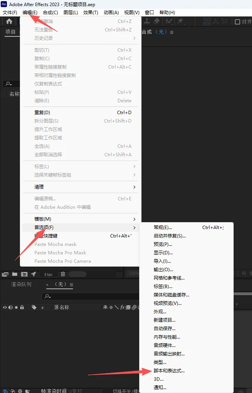Open 脚本和表达式... preferences
Screen dimensions: 252x393
coord(187,371)
